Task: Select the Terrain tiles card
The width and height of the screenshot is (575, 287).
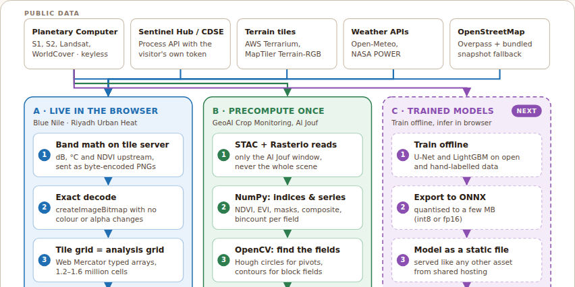Action: [x=287, y=44]
